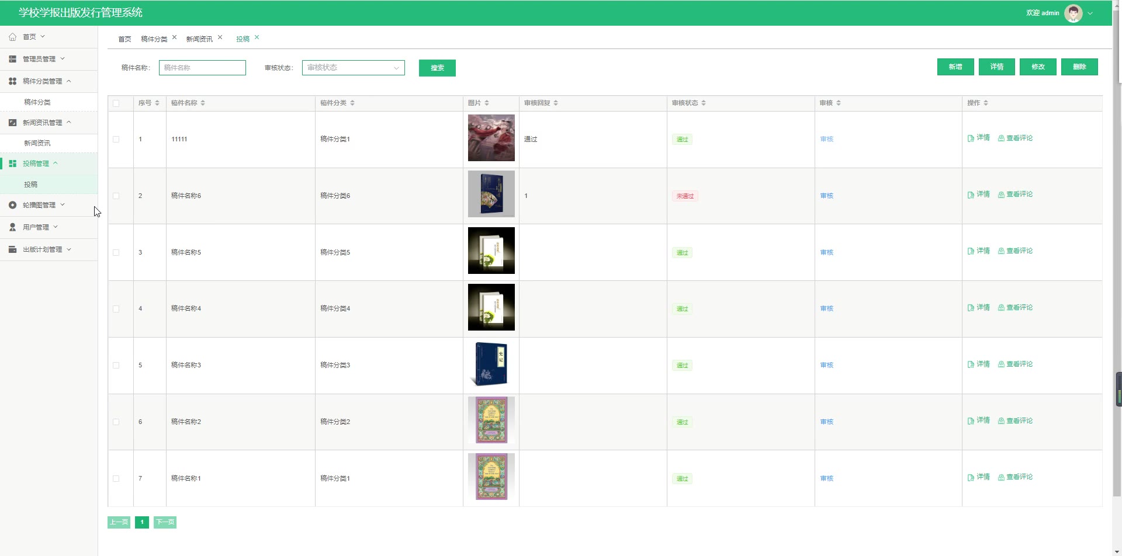Open 详情 for 稿件名称6

tap(979, 194)
